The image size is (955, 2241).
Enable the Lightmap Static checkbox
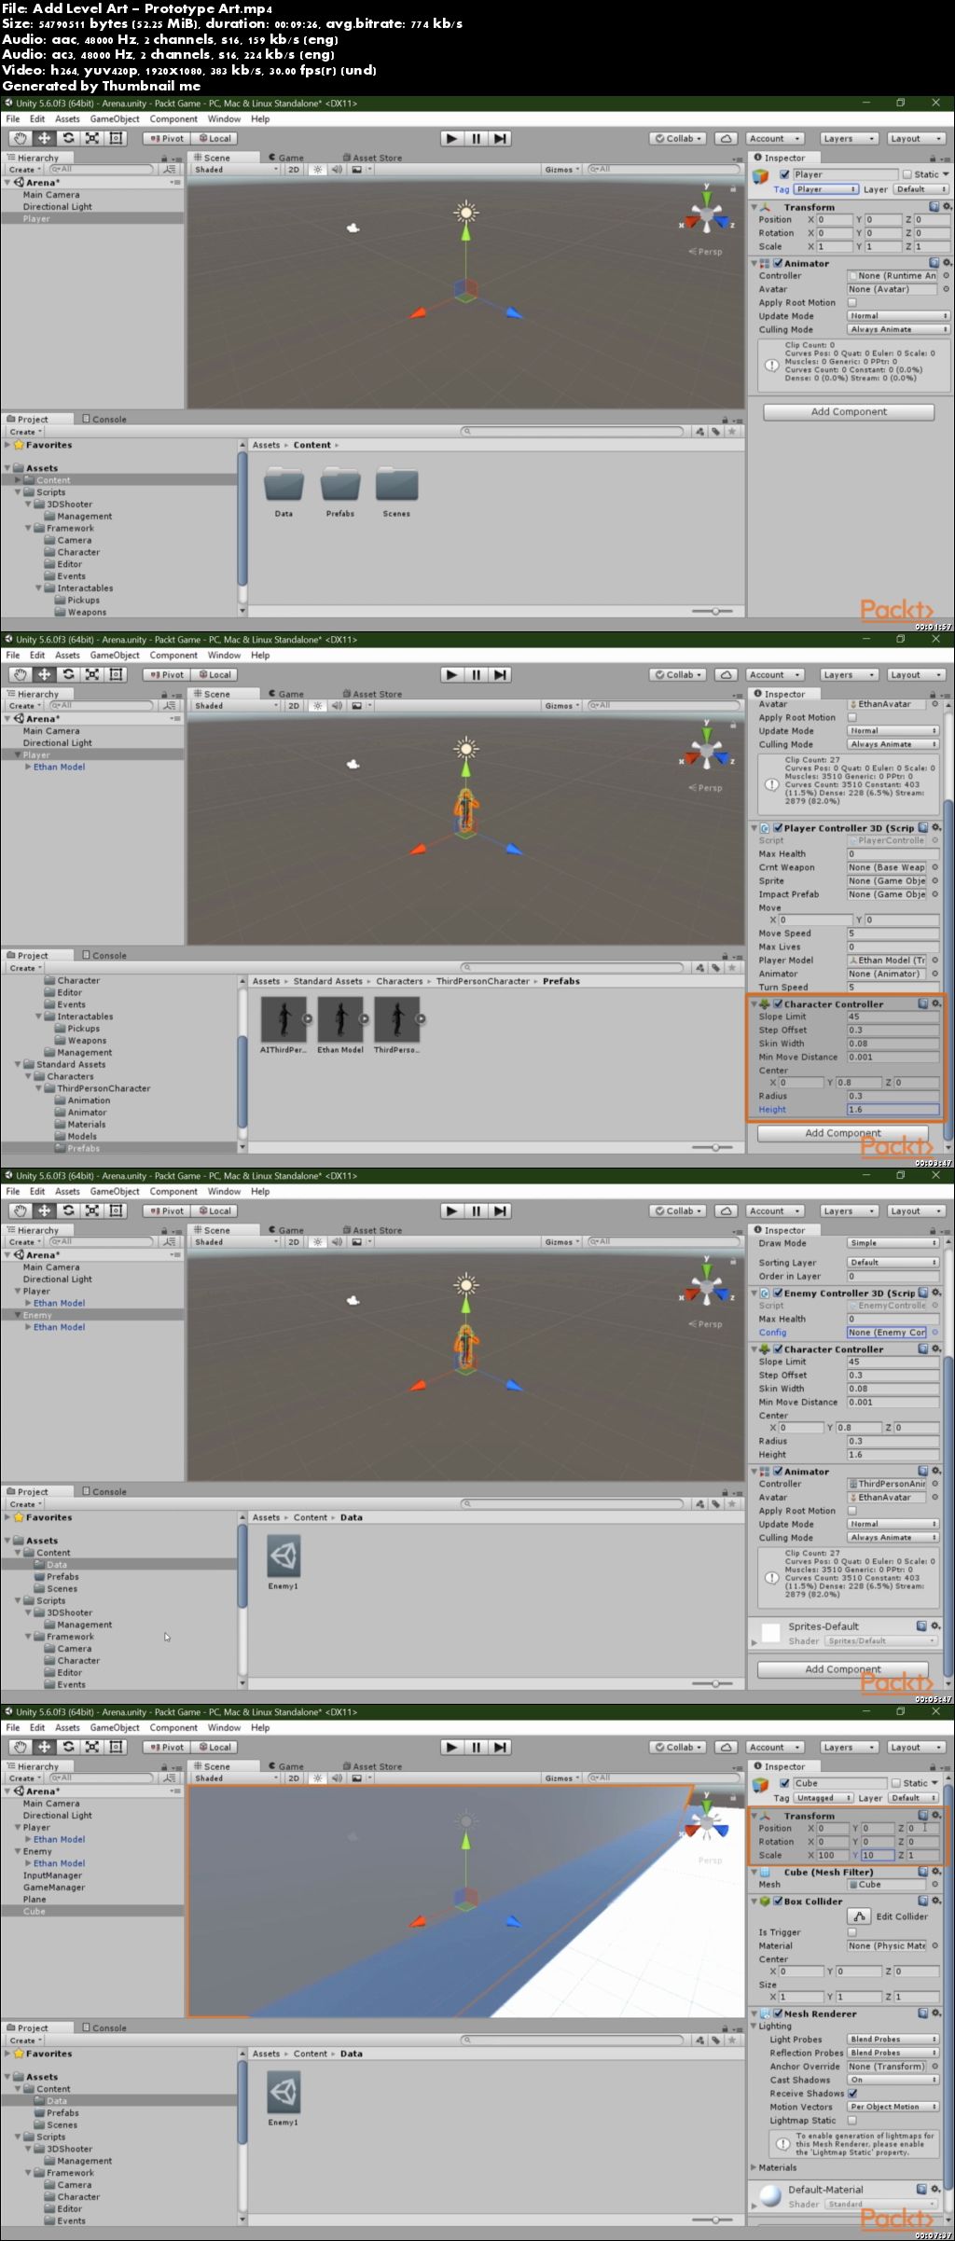pos(851,2120)
